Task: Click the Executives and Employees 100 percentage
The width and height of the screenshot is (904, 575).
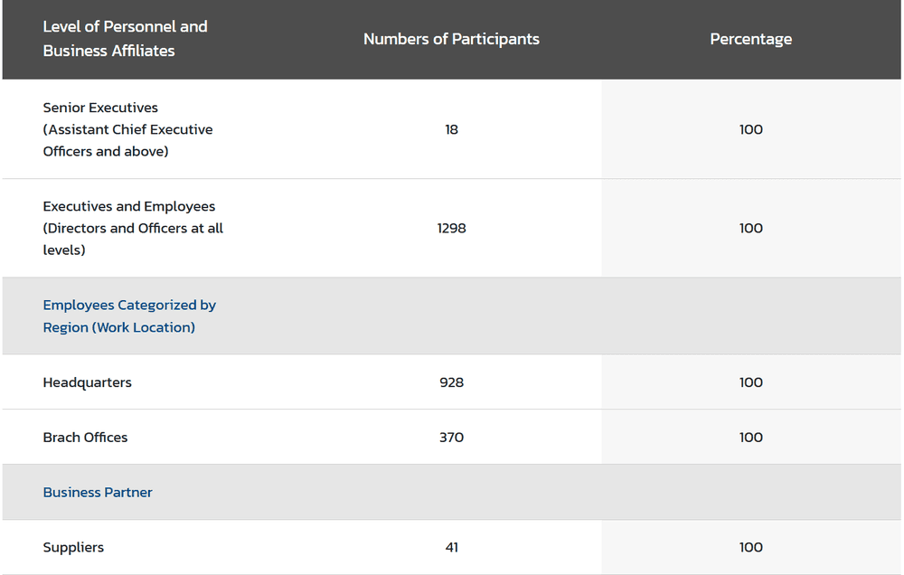Action: click(x=750, y=228)
